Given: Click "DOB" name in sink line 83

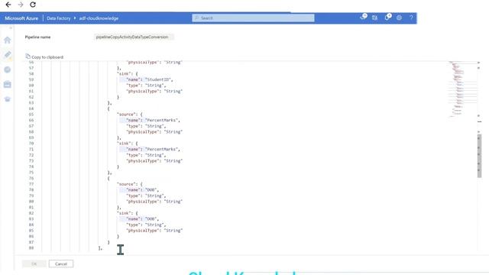Looking at the screenshot, I should (x=151, y=219).
